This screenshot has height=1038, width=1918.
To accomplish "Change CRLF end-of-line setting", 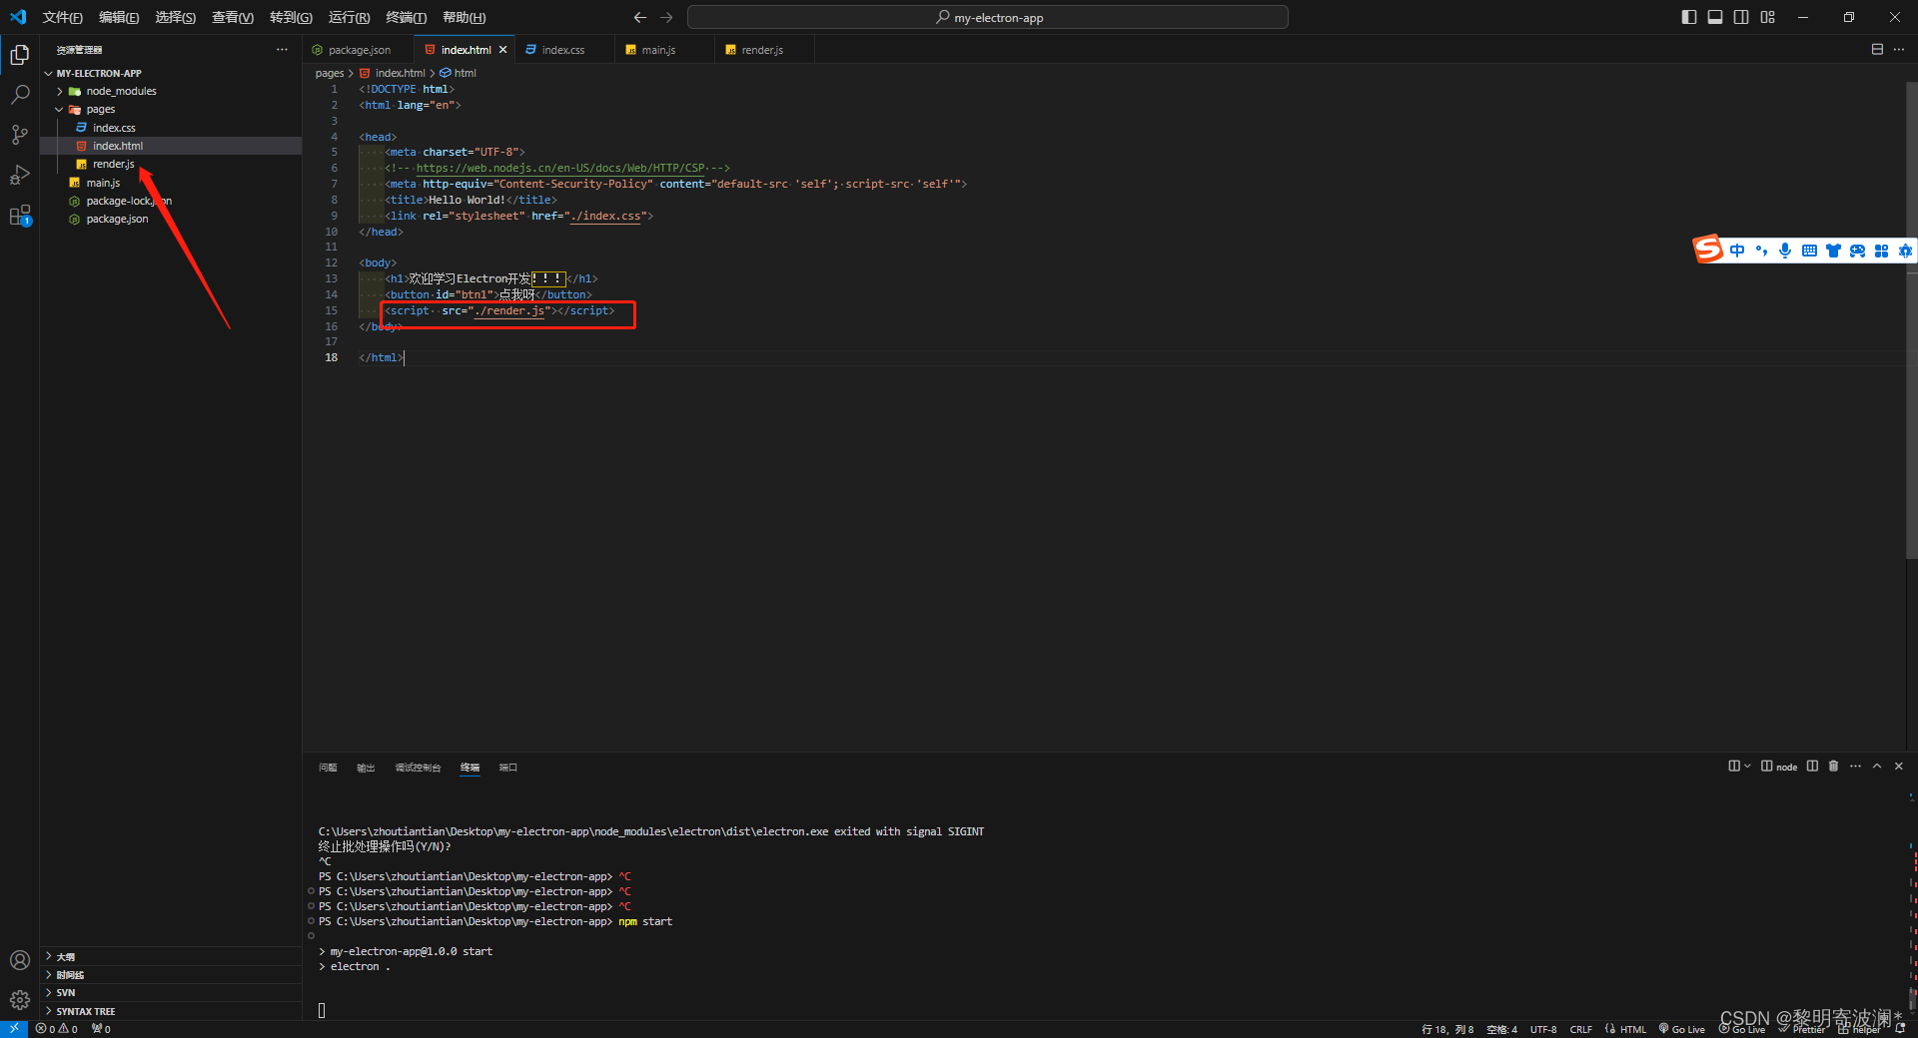I will point(1581,1029).
